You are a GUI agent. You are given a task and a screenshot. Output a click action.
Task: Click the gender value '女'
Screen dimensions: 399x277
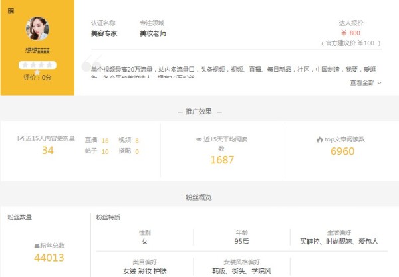144,241
